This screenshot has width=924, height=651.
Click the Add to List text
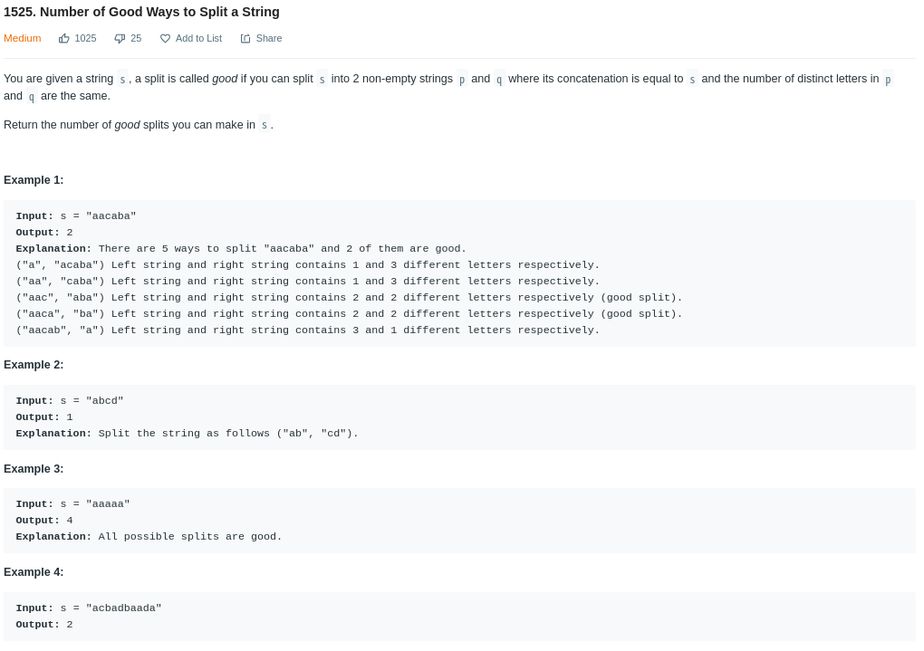point(198,38)
